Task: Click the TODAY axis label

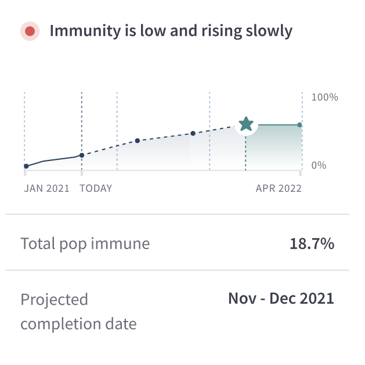Action: click(96, 188)
